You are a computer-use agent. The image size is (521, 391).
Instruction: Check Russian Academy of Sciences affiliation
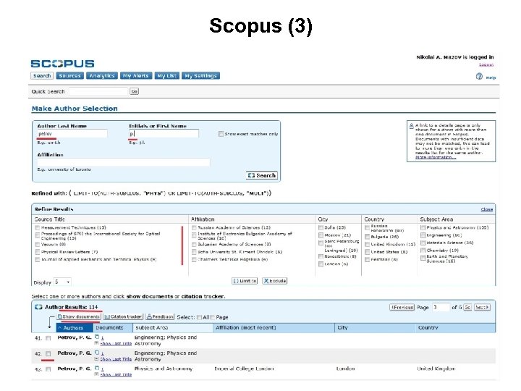click(x=194, y=228)
